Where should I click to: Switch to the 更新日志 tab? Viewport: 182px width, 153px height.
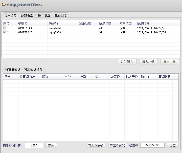pyautogui.click(x=61, y=15)
